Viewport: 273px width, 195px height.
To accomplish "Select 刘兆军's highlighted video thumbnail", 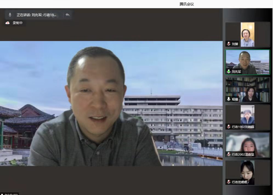I will coord(248,62).
